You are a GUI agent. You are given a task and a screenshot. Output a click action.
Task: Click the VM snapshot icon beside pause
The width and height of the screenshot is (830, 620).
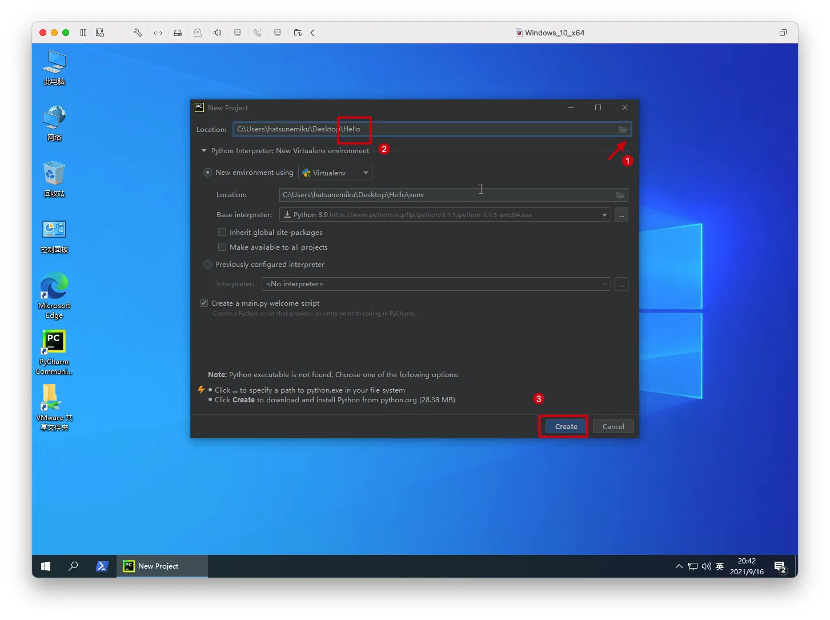100,33
